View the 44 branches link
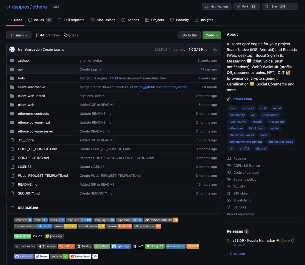 47,35
